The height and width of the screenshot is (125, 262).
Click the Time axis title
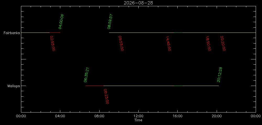pyautogui.click(x=138, y=120)
